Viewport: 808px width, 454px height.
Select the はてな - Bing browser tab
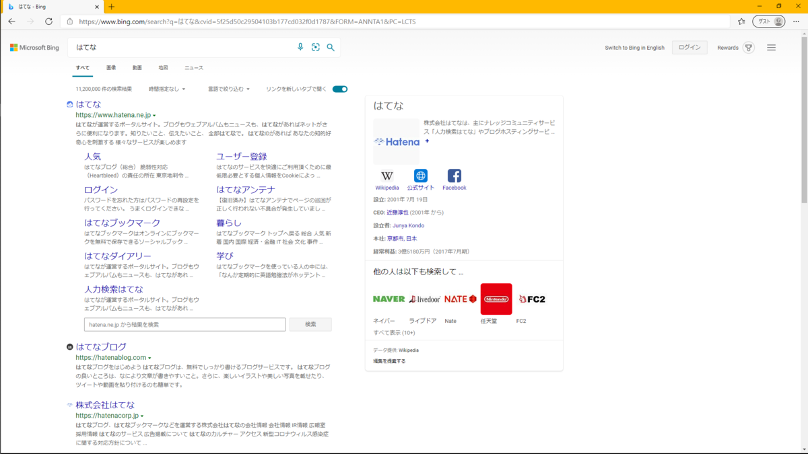[53, 7]
